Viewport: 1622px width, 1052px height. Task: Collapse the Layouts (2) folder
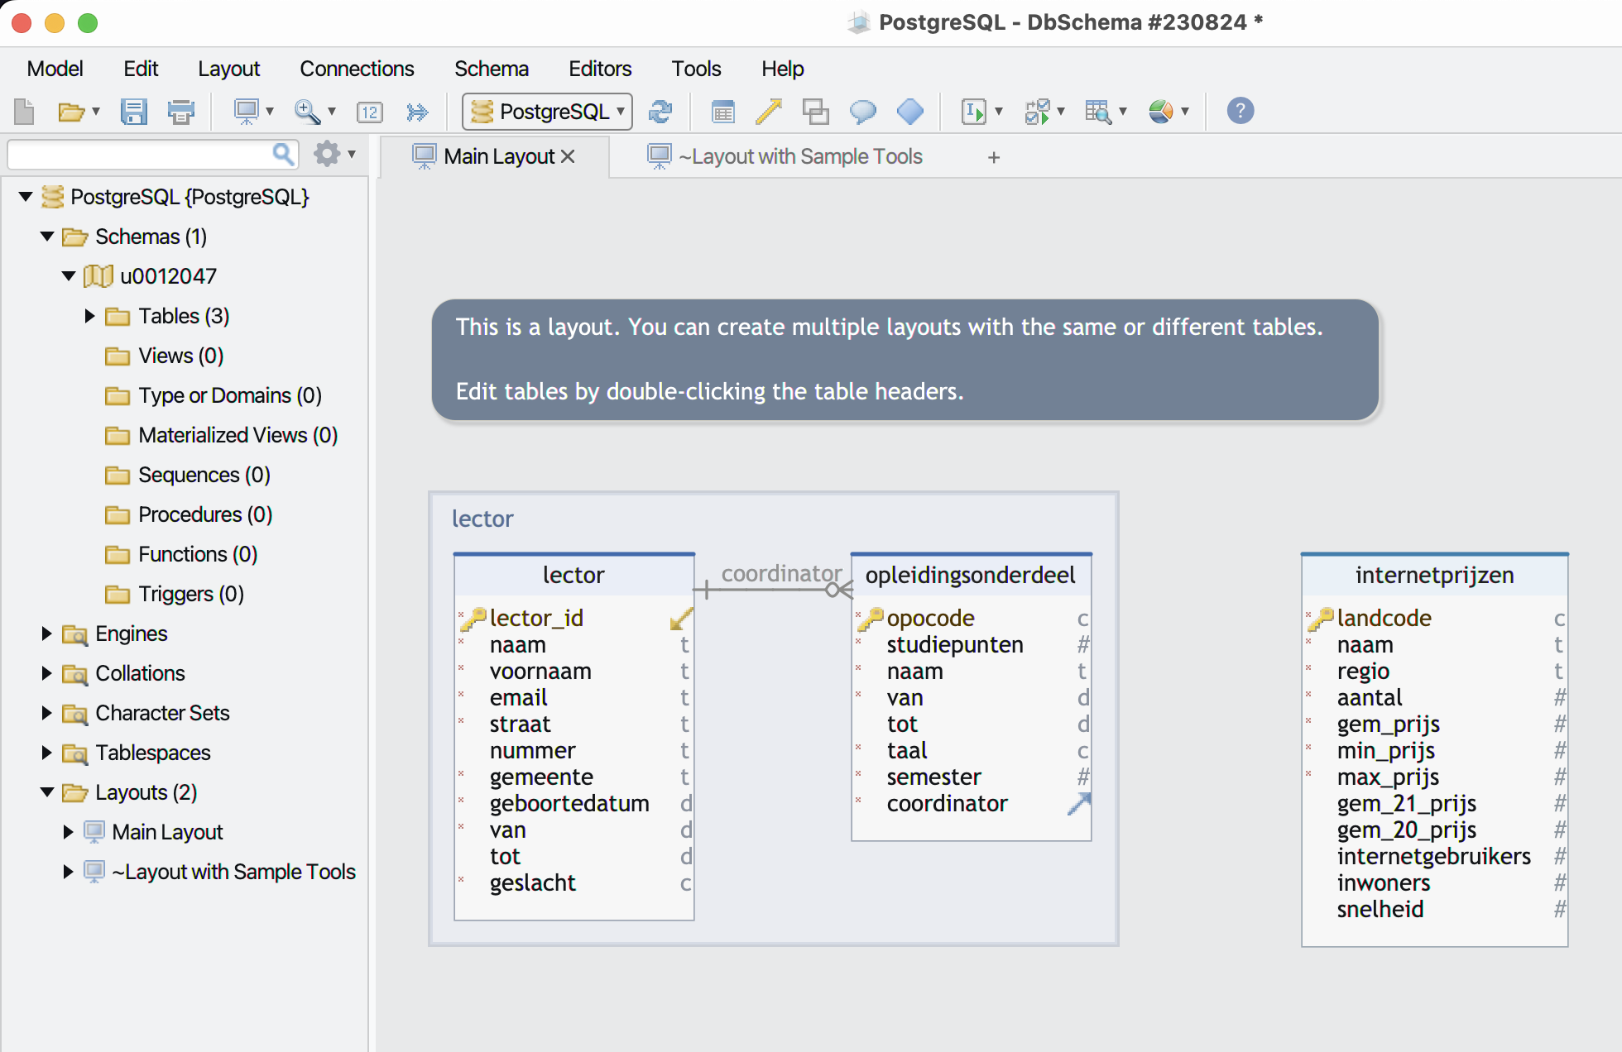(x=47, y=792)
